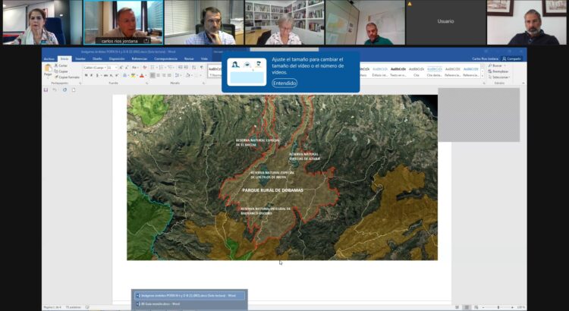The image size is (569, 311).
Task: Collapse the ribbon with the chevron
Action: 523,83
